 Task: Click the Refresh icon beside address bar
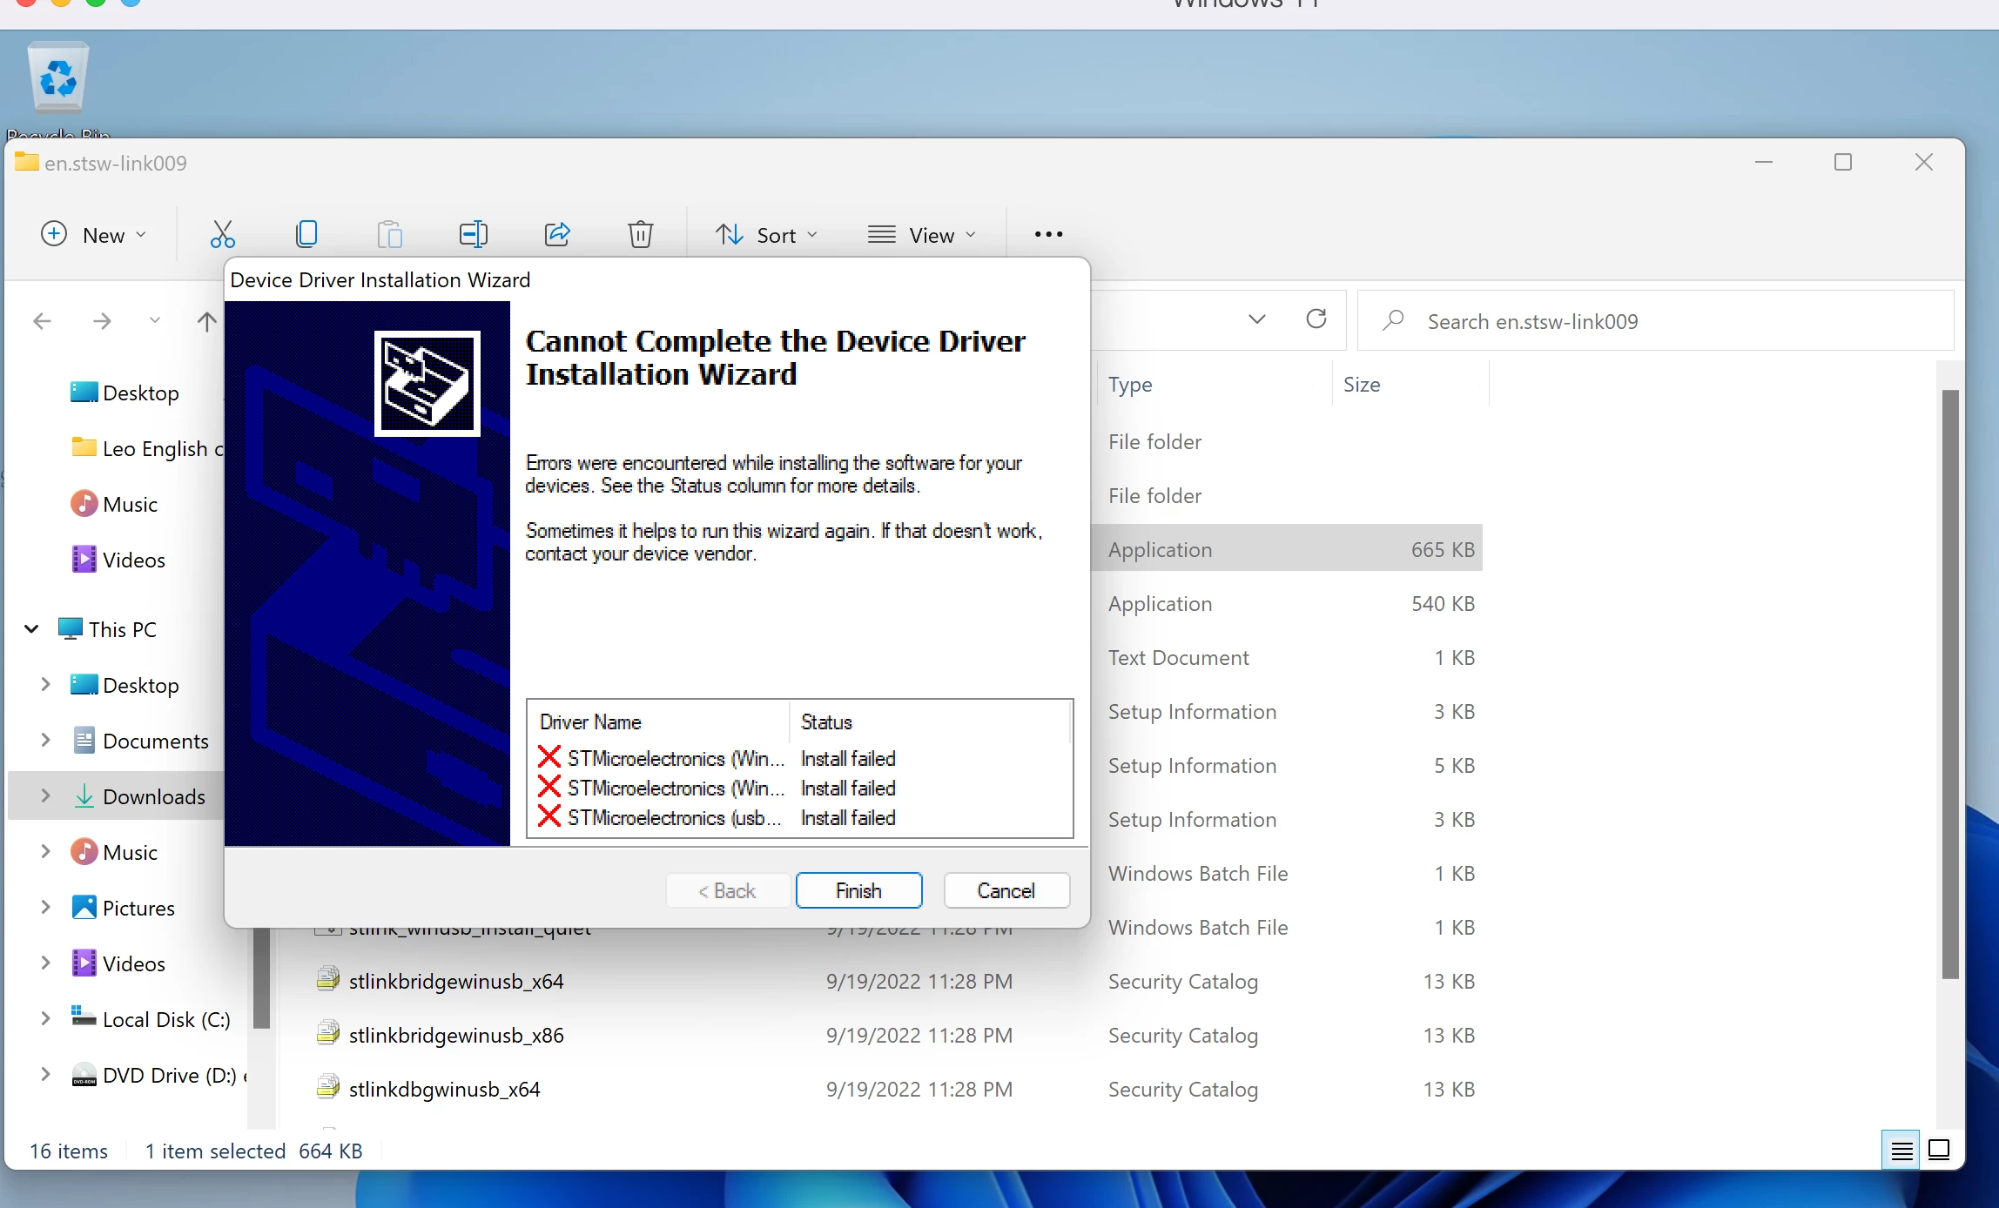(1316, 319)
